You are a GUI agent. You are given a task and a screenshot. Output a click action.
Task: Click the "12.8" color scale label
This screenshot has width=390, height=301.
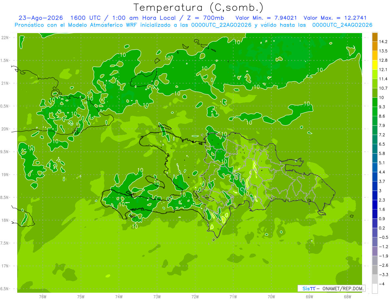(x=383, y=60)
